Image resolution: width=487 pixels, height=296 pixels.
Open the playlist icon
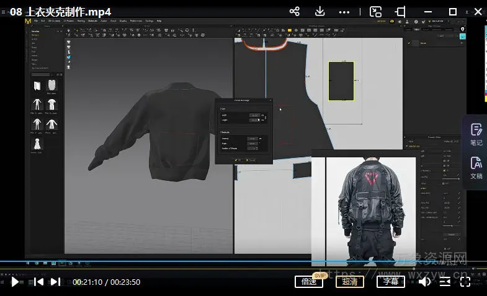coord(445,282)
